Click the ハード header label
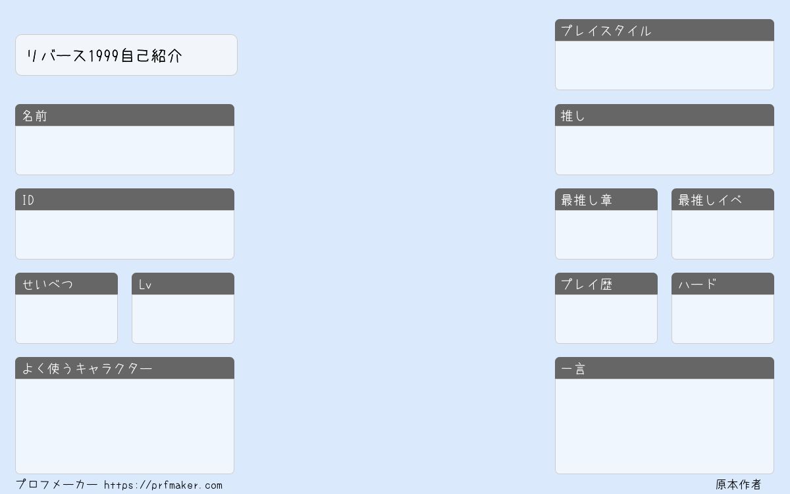This screenshot has height=494, width=790. click(x=697, y=285)
